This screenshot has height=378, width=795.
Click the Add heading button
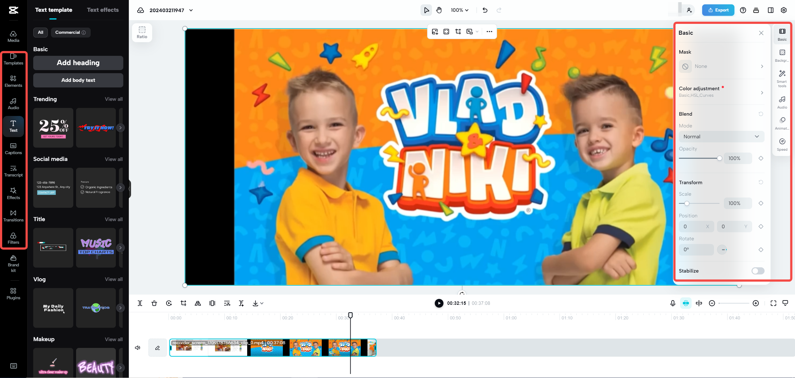click(x=78, y=63)
